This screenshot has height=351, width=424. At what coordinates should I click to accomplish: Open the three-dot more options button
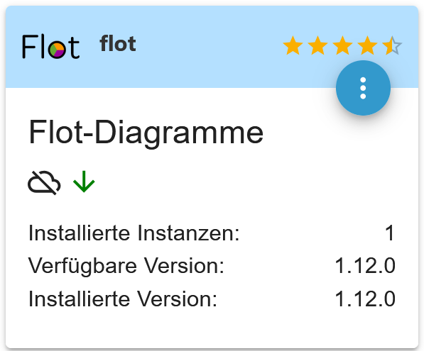(x=363, y=88)
